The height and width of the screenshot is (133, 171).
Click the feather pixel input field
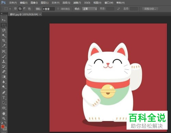click(49, 9)
